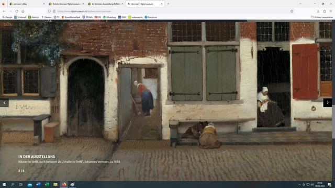Expand the Weitere Lesezeichen folder
The width and height of the screenshot is (335, 188).
point(322,17)
